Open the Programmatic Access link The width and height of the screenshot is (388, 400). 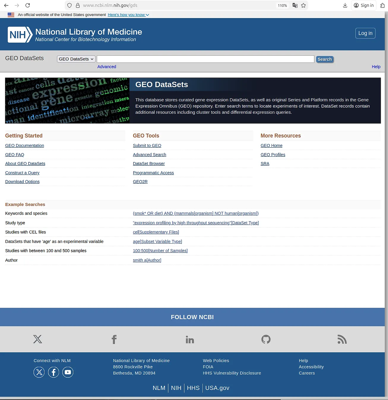153,173
